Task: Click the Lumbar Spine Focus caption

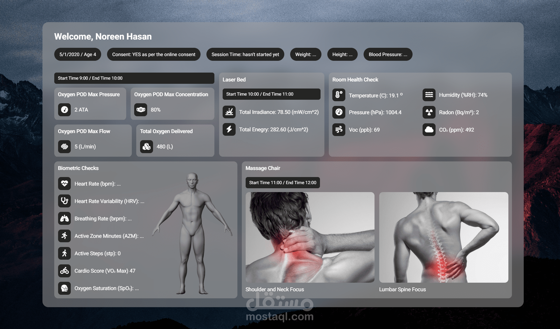Action: pos(402,289)
